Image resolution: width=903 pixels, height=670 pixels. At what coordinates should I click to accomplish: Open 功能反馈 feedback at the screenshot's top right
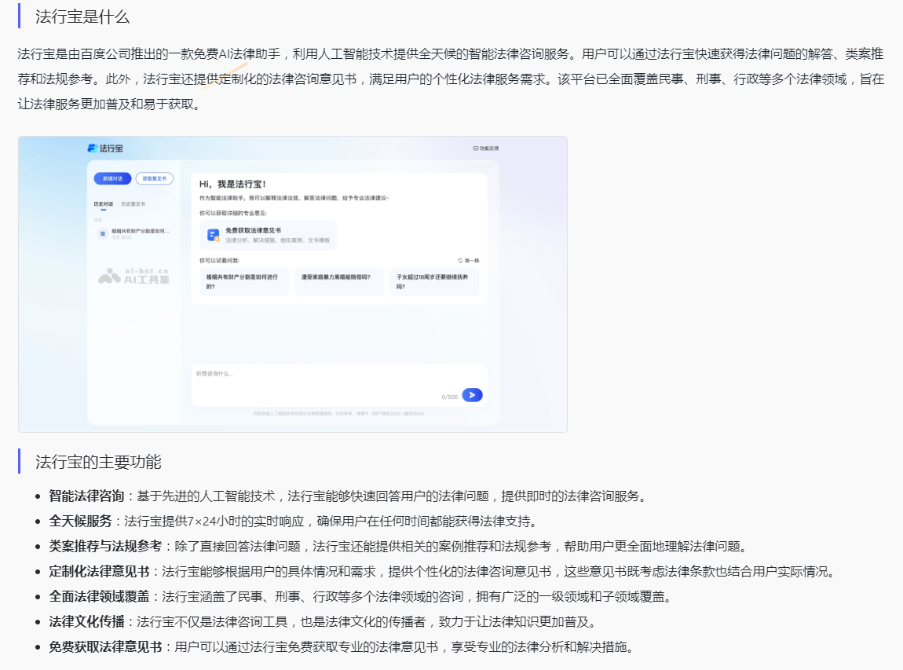(486, 148)
